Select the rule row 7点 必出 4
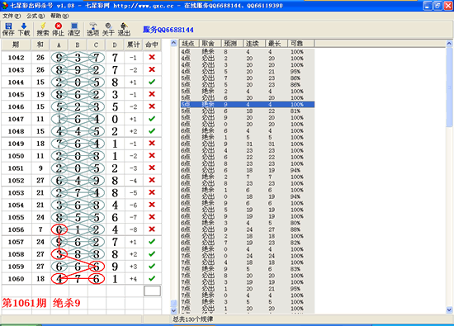454x326 pixels. (248, 262)
